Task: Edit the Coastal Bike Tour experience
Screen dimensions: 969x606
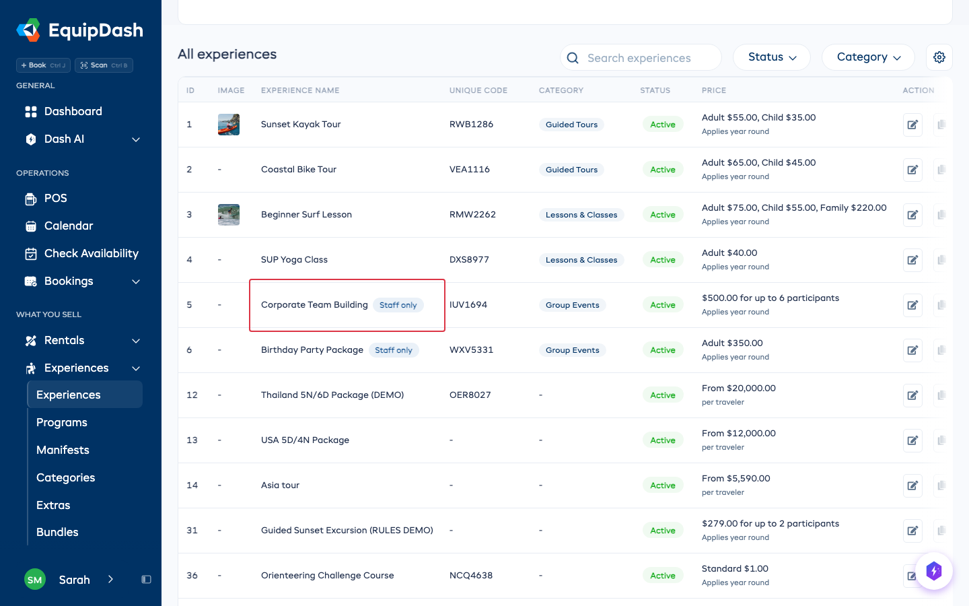Action: [912, 170]
